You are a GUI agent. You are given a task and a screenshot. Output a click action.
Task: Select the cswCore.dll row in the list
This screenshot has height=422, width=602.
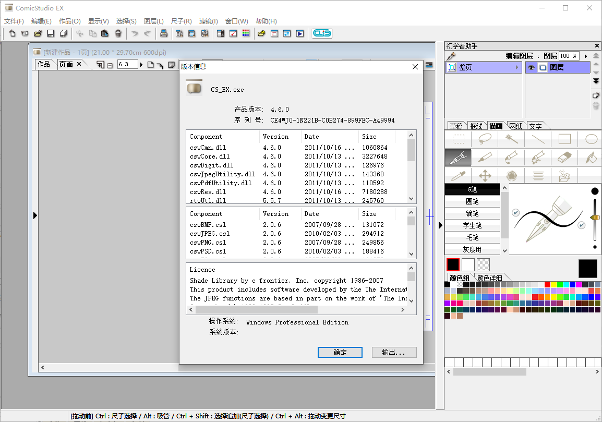[x=296, y=156]
